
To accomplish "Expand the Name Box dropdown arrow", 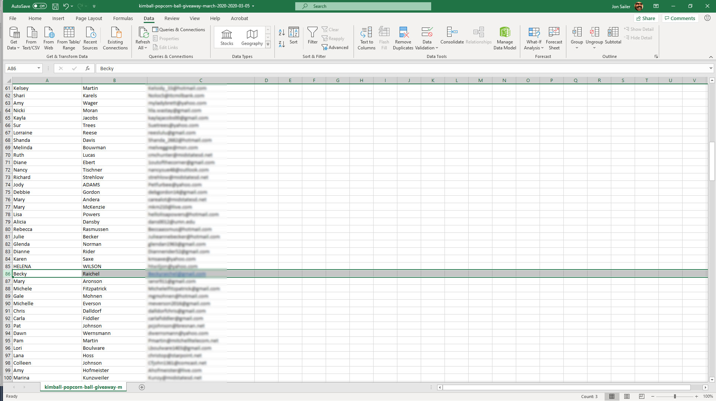I will point(39,68).
